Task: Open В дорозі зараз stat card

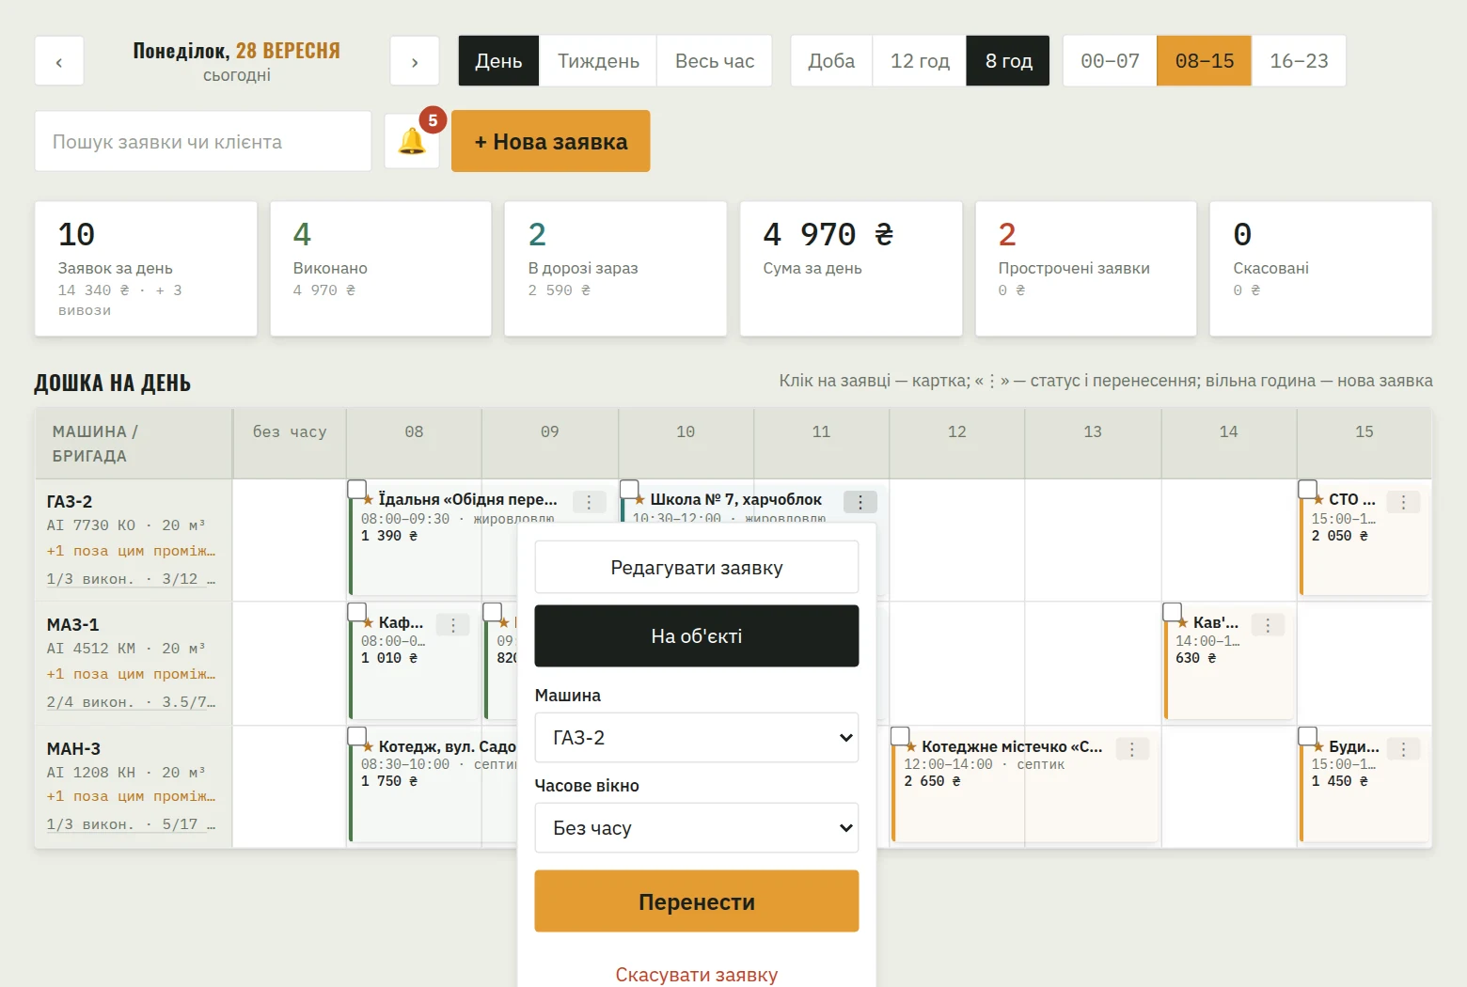Action: click(x=616, y=269)
